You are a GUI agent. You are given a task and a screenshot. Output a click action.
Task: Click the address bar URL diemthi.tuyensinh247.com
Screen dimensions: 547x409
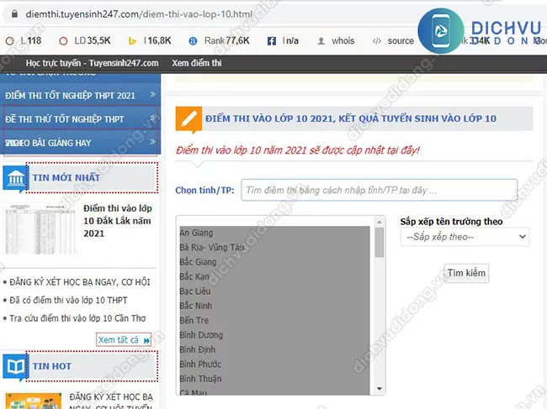click(x=139, y=14)
